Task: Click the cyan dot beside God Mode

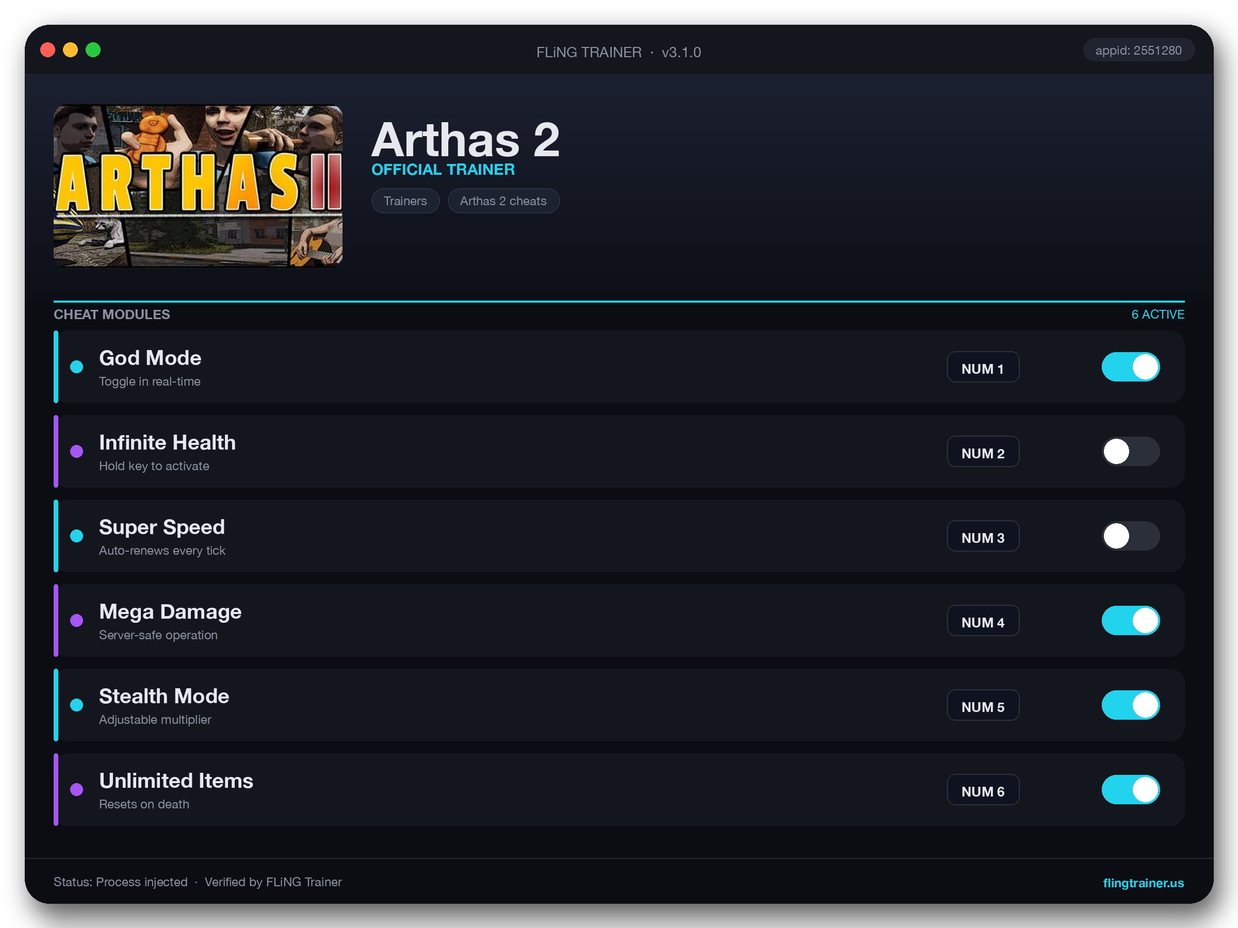Action: 77,367
